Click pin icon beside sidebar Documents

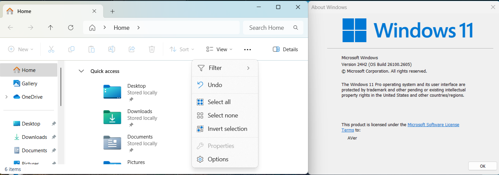pos(54,151)
